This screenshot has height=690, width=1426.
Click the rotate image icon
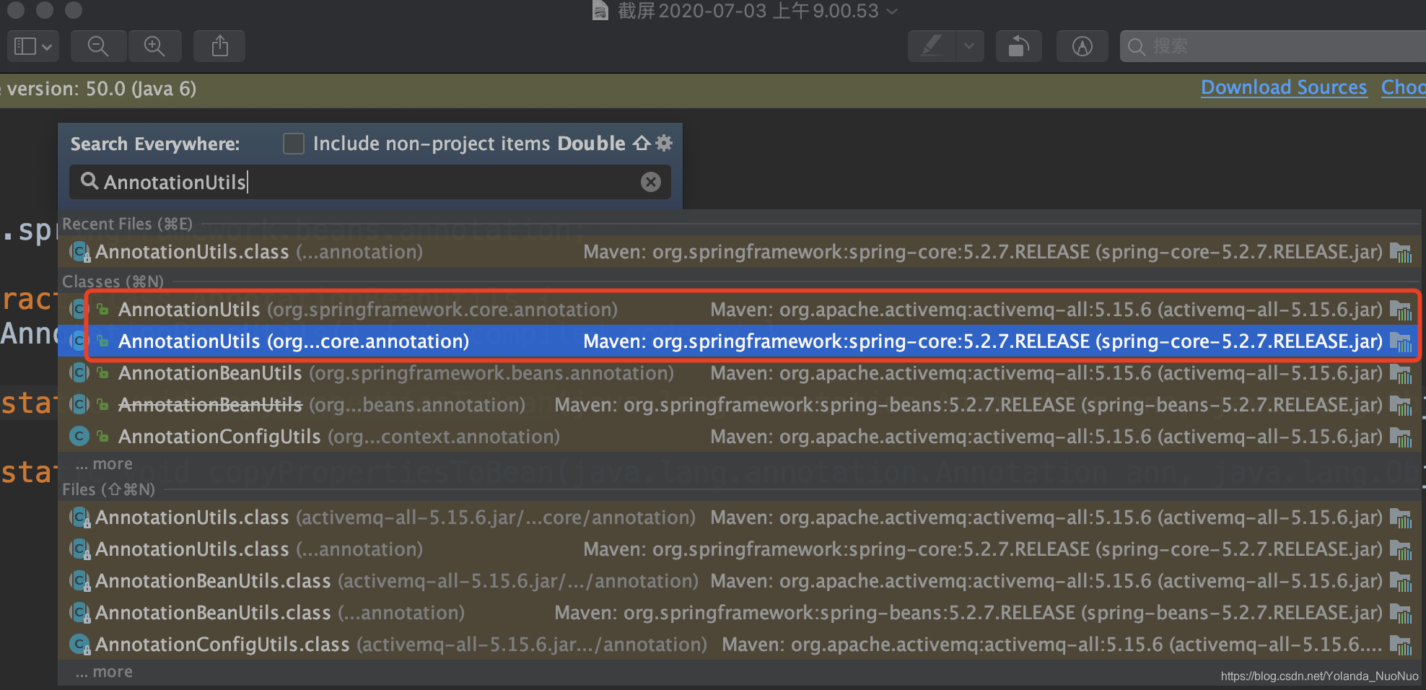(x=1018, y=46)
